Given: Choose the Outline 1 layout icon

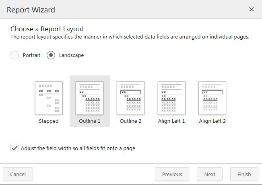Looking at the screenshot, I should coord(90,98).
